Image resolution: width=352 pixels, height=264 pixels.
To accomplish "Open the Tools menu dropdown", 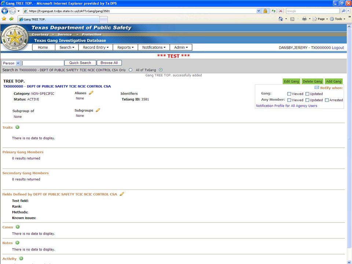I will (338, 19).
